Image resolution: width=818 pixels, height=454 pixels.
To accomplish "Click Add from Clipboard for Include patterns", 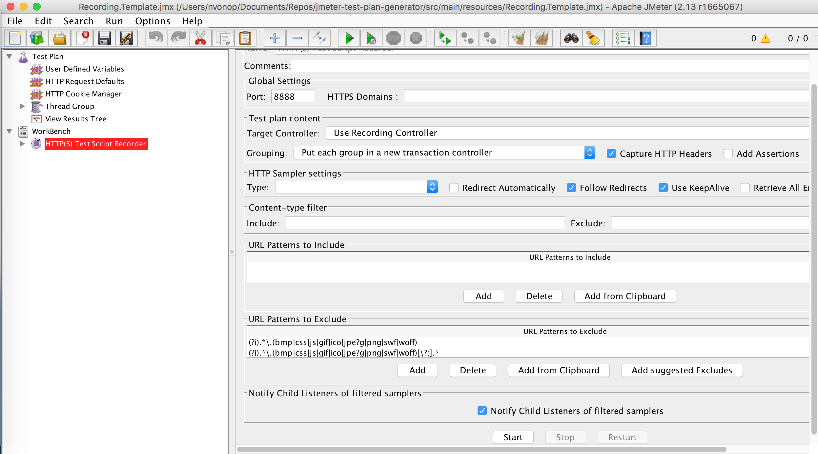I will point(625,296).
